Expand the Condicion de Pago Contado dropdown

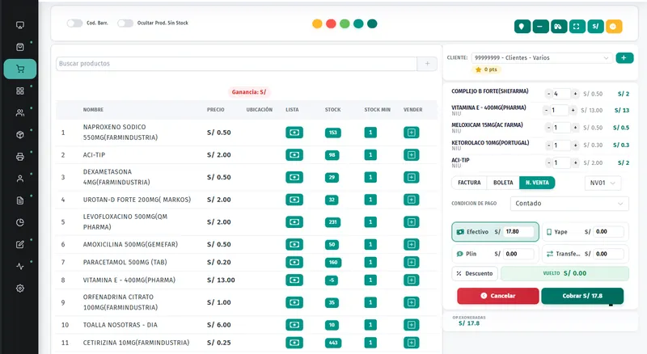coord(569,204)
